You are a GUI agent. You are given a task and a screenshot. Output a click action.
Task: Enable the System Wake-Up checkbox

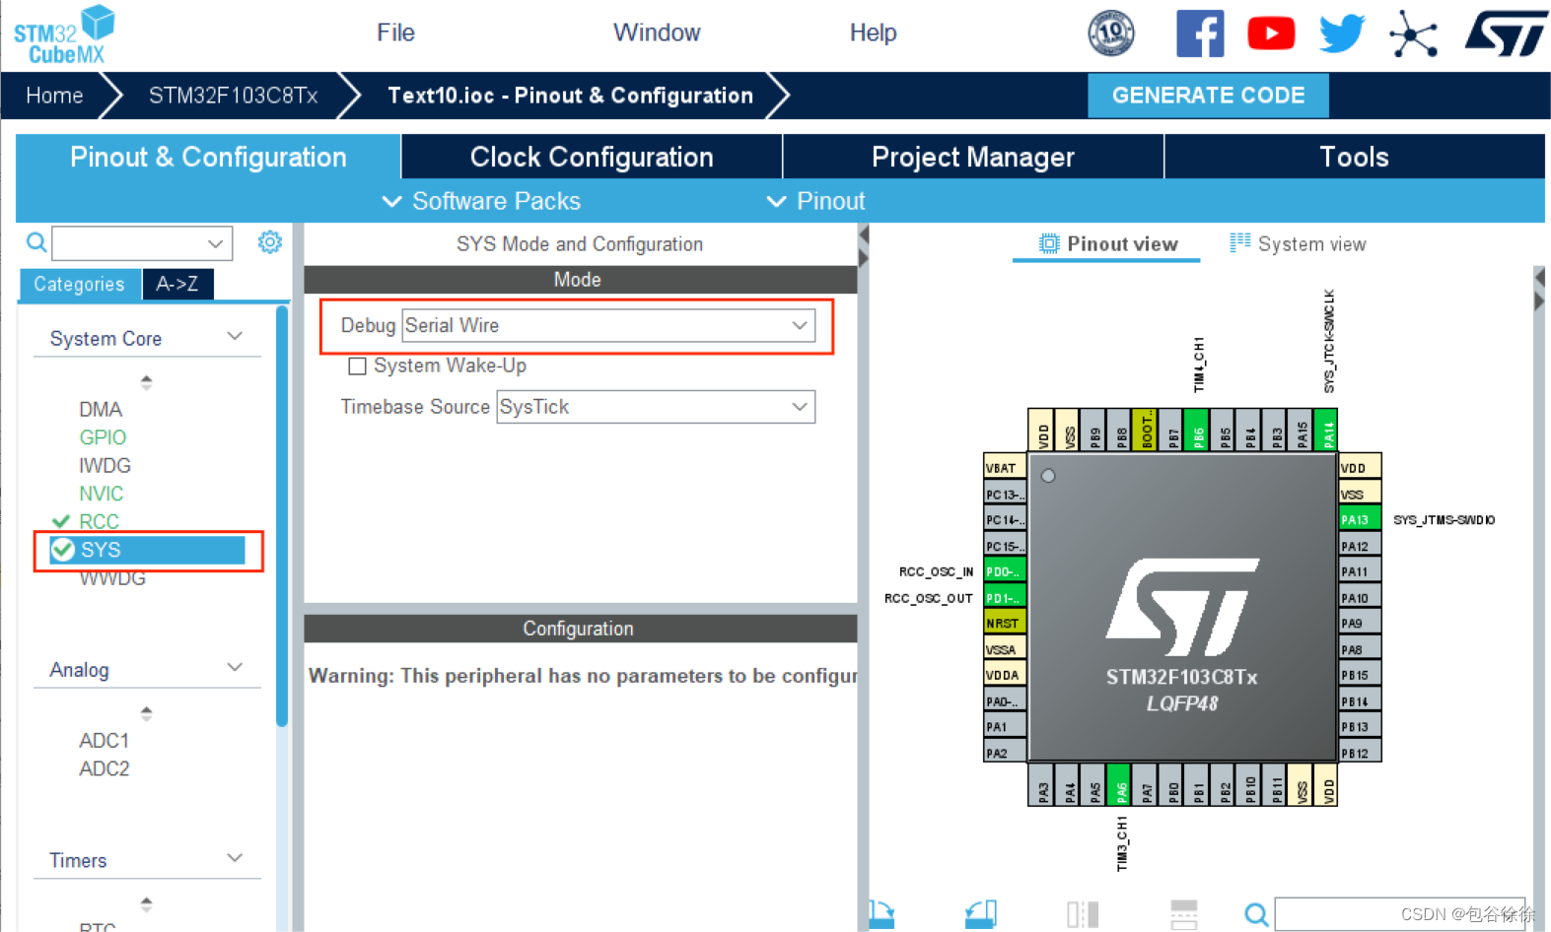pos(357,366)
